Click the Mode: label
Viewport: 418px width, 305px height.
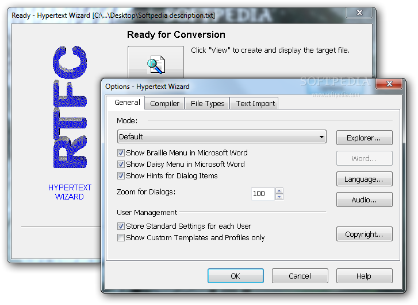[x=127, y=121]
